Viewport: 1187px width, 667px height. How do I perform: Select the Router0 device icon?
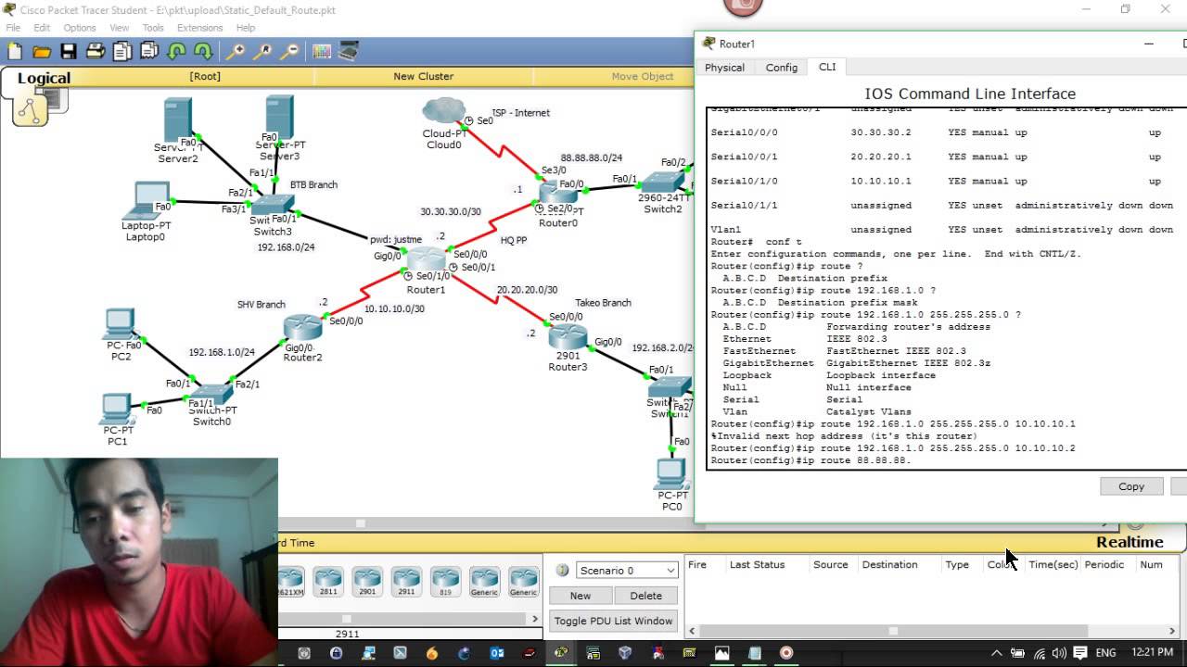point(558,195)
